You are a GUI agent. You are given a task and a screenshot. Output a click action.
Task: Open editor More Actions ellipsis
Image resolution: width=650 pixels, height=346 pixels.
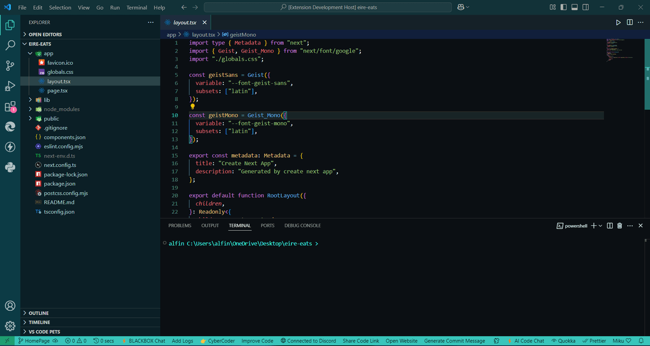pos(640,22)
